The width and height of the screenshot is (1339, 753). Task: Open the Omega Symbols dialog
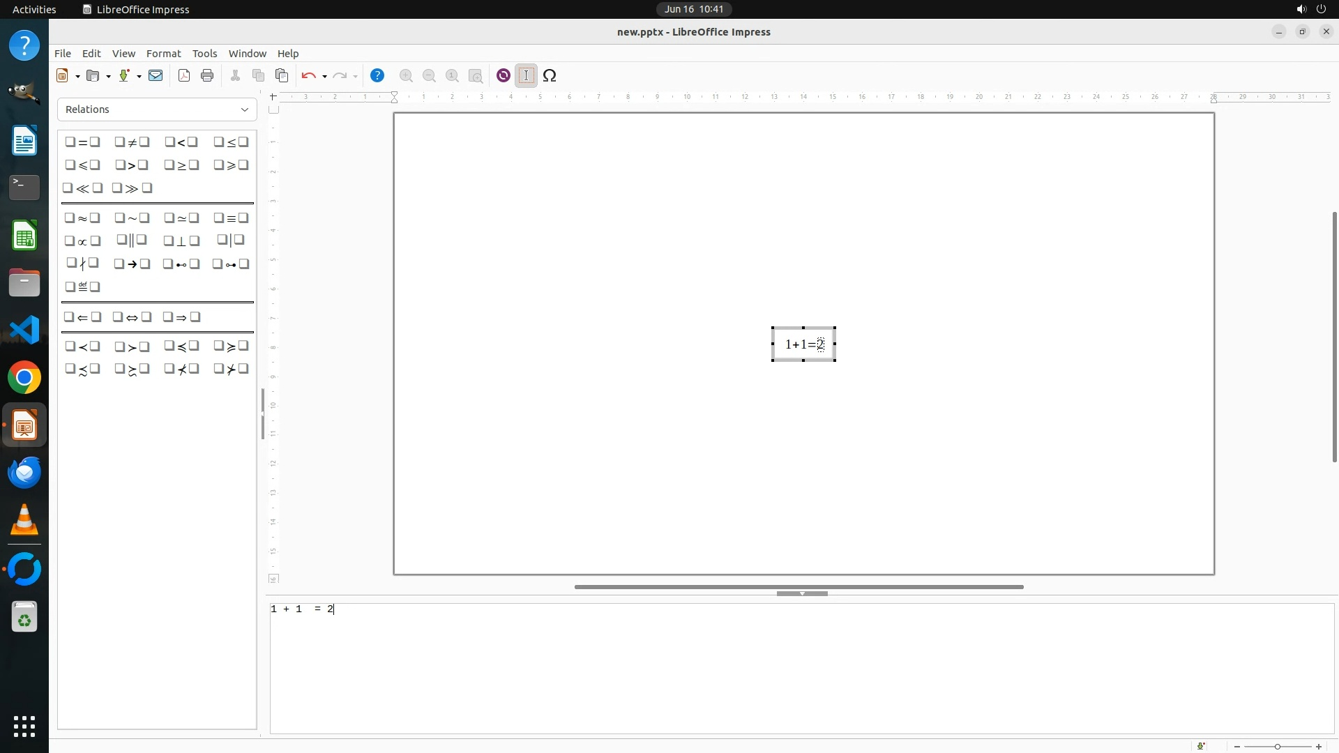coord(550,76)
